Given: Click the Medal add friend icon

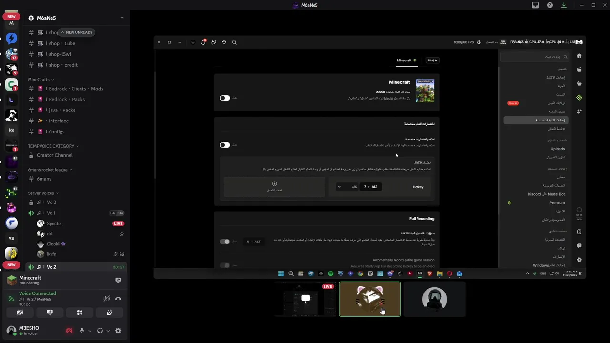Looking at the screenshot, I should coord(579,111).
